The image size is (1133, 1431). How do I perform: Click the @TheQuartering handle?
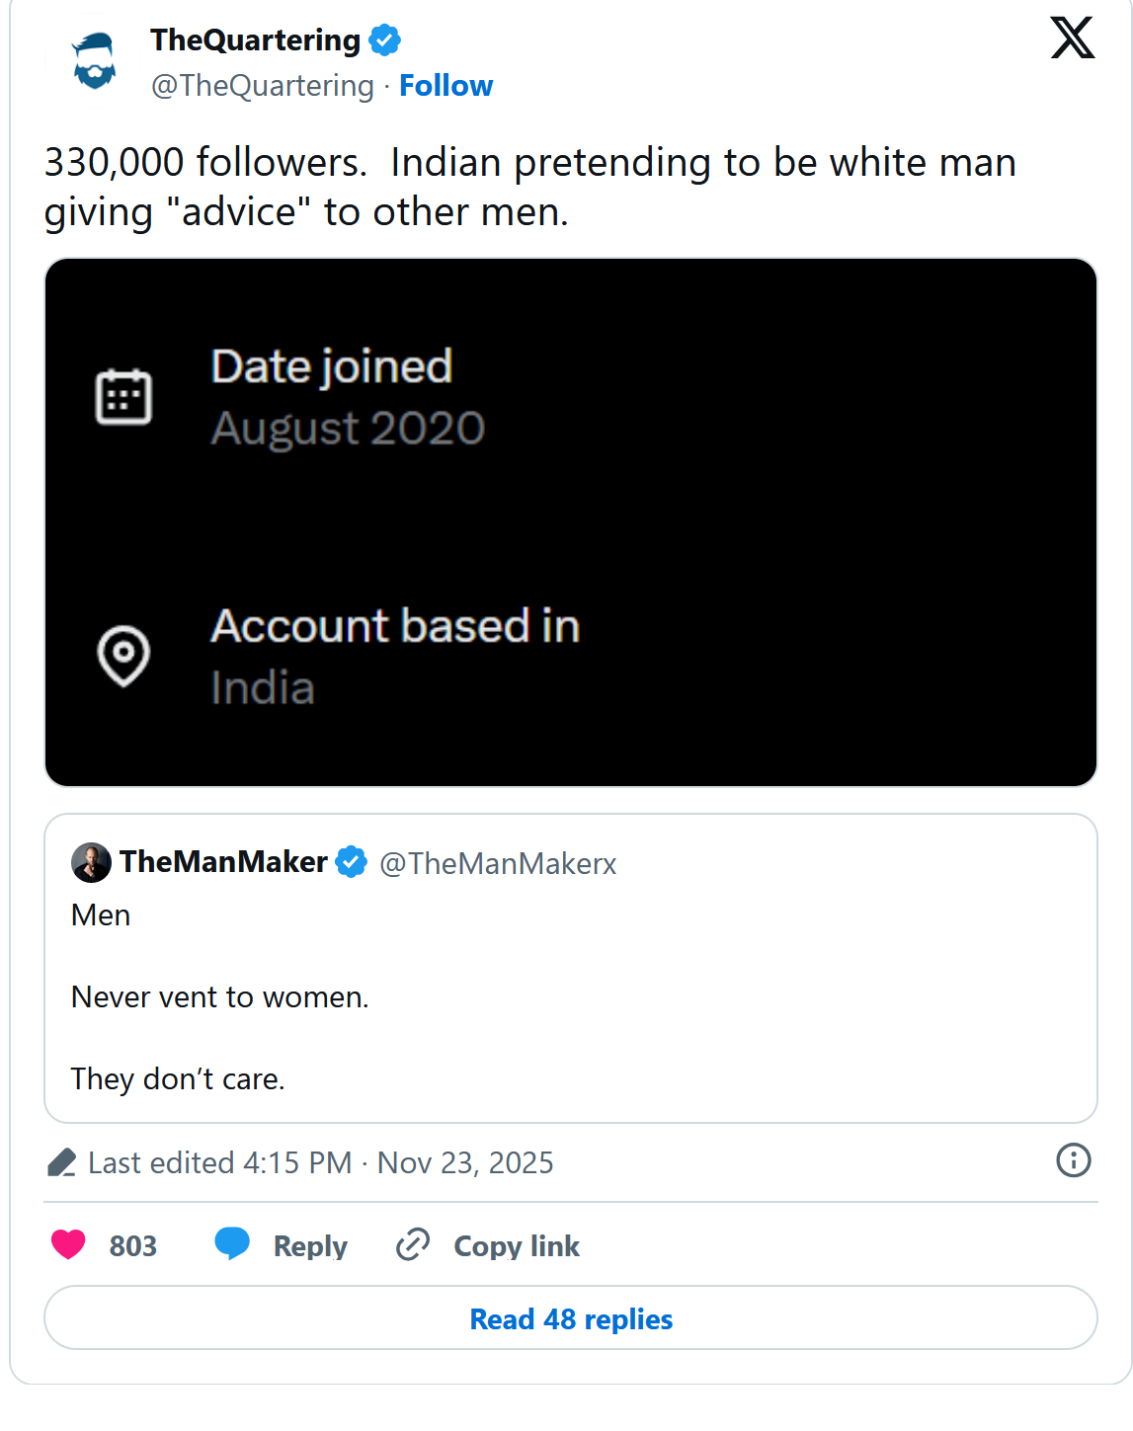click(262, 86)
